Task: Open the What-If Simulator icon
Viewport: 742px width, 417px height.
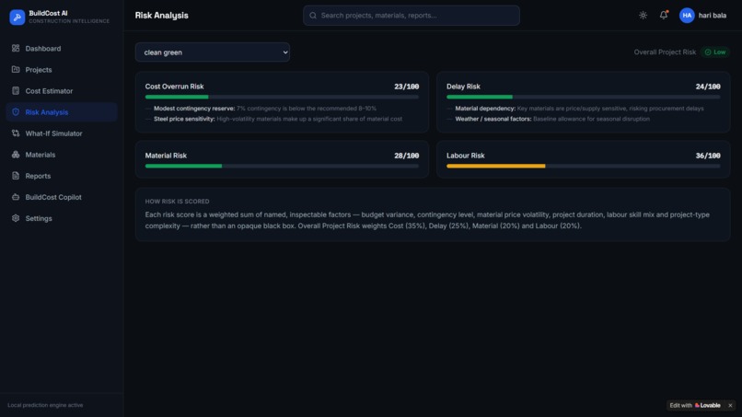Action: click(x=16, y=133)
